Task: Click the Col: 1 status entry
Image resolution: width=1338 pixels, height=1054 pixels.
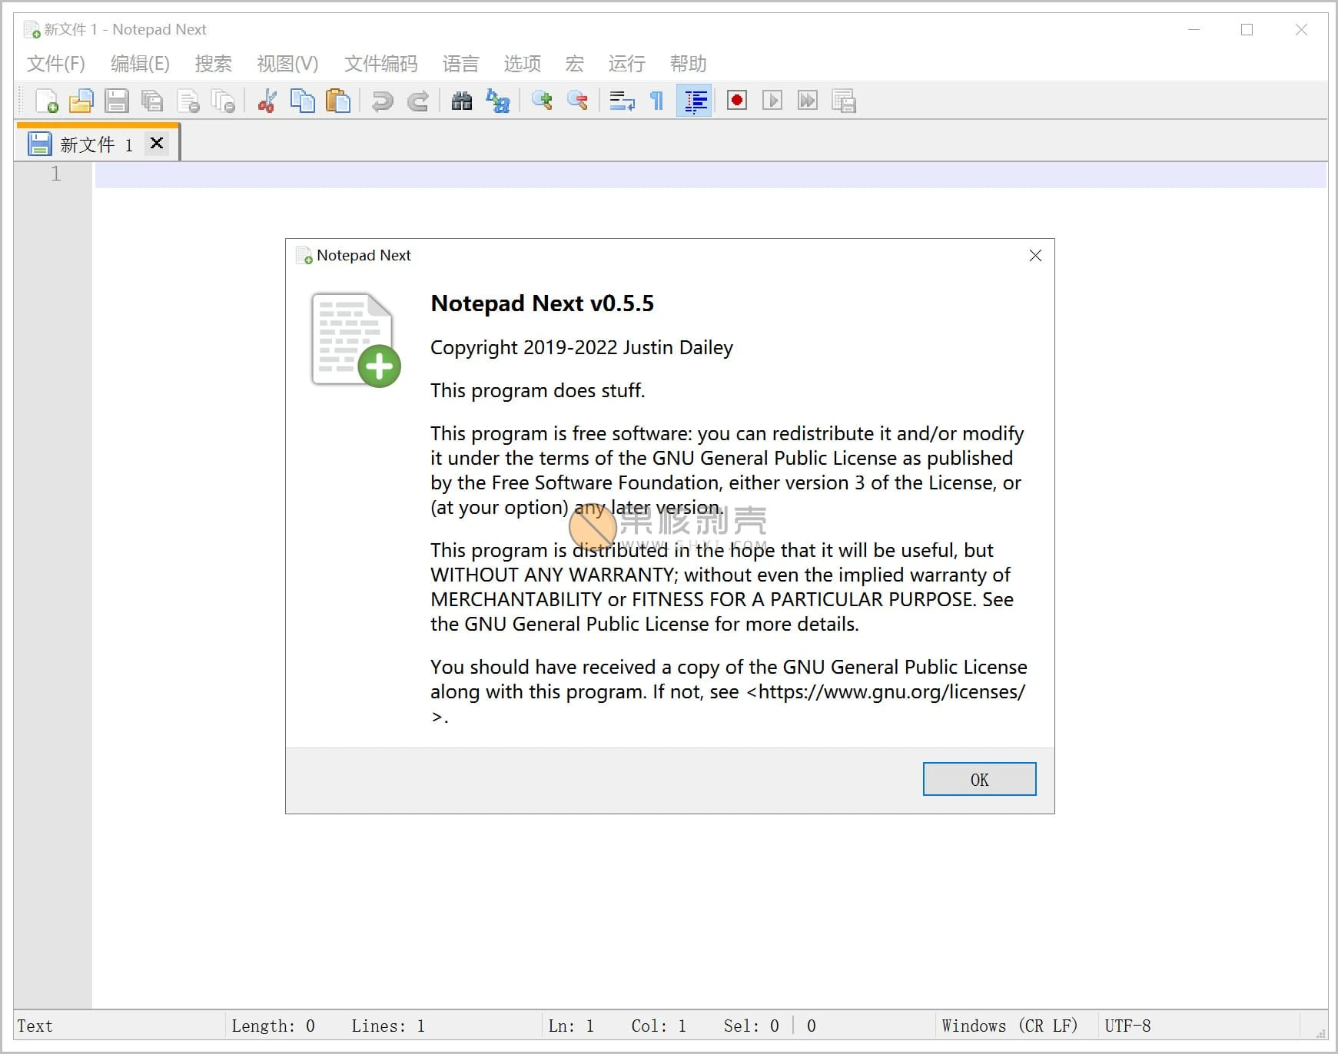Action: click(659, 1026)
